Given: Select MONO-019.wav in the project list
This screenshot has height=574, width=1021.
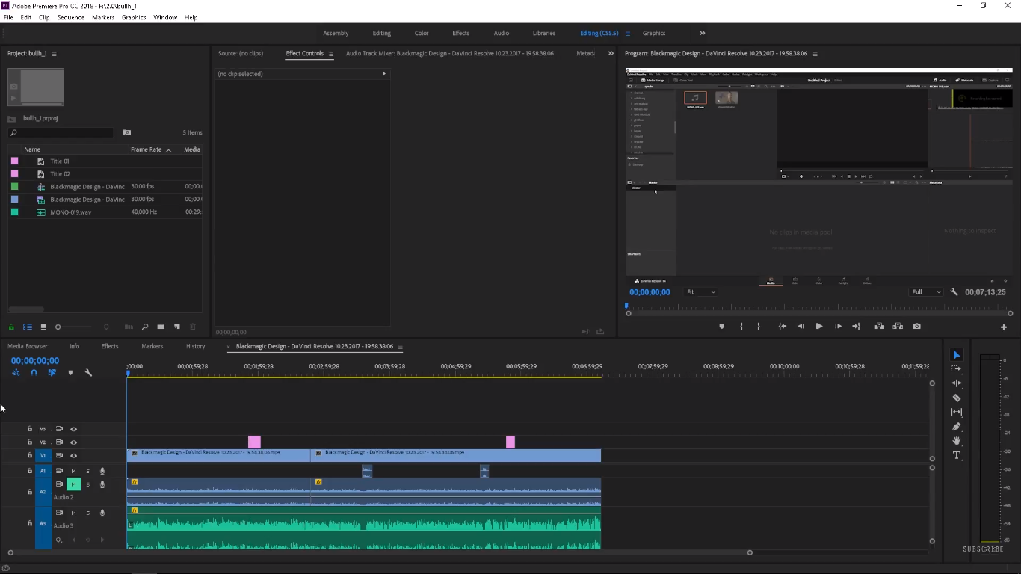Looking at the screenshot, I should [70, 212].
